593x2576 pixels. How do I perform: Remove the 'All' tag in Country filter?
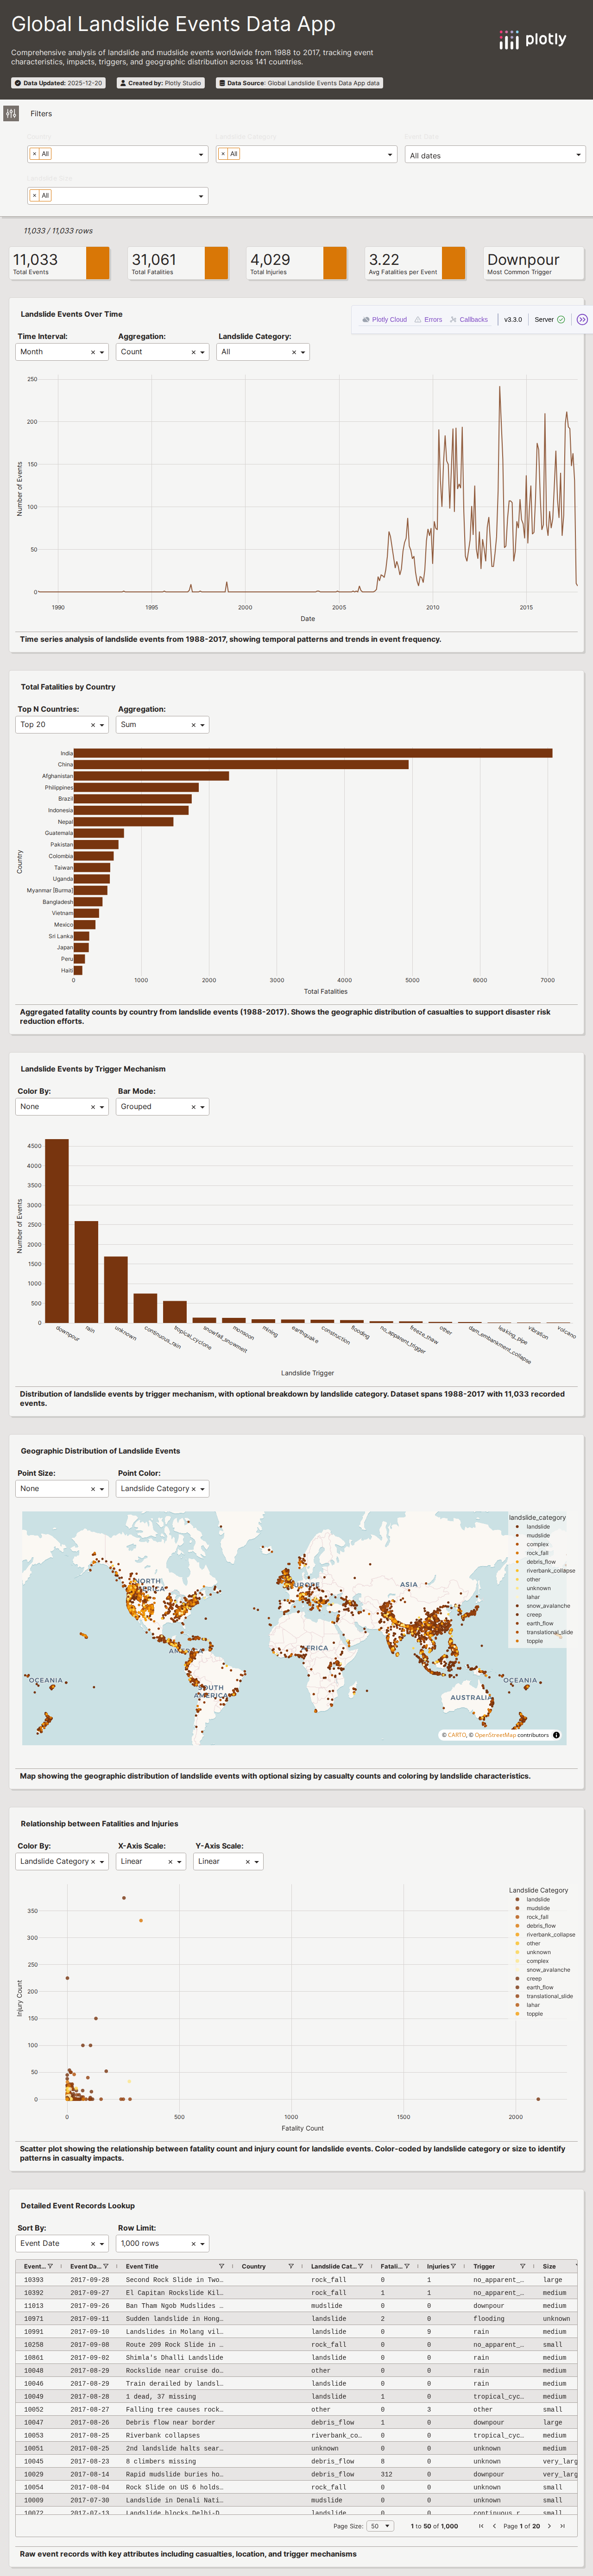click(x=34, y=154)
